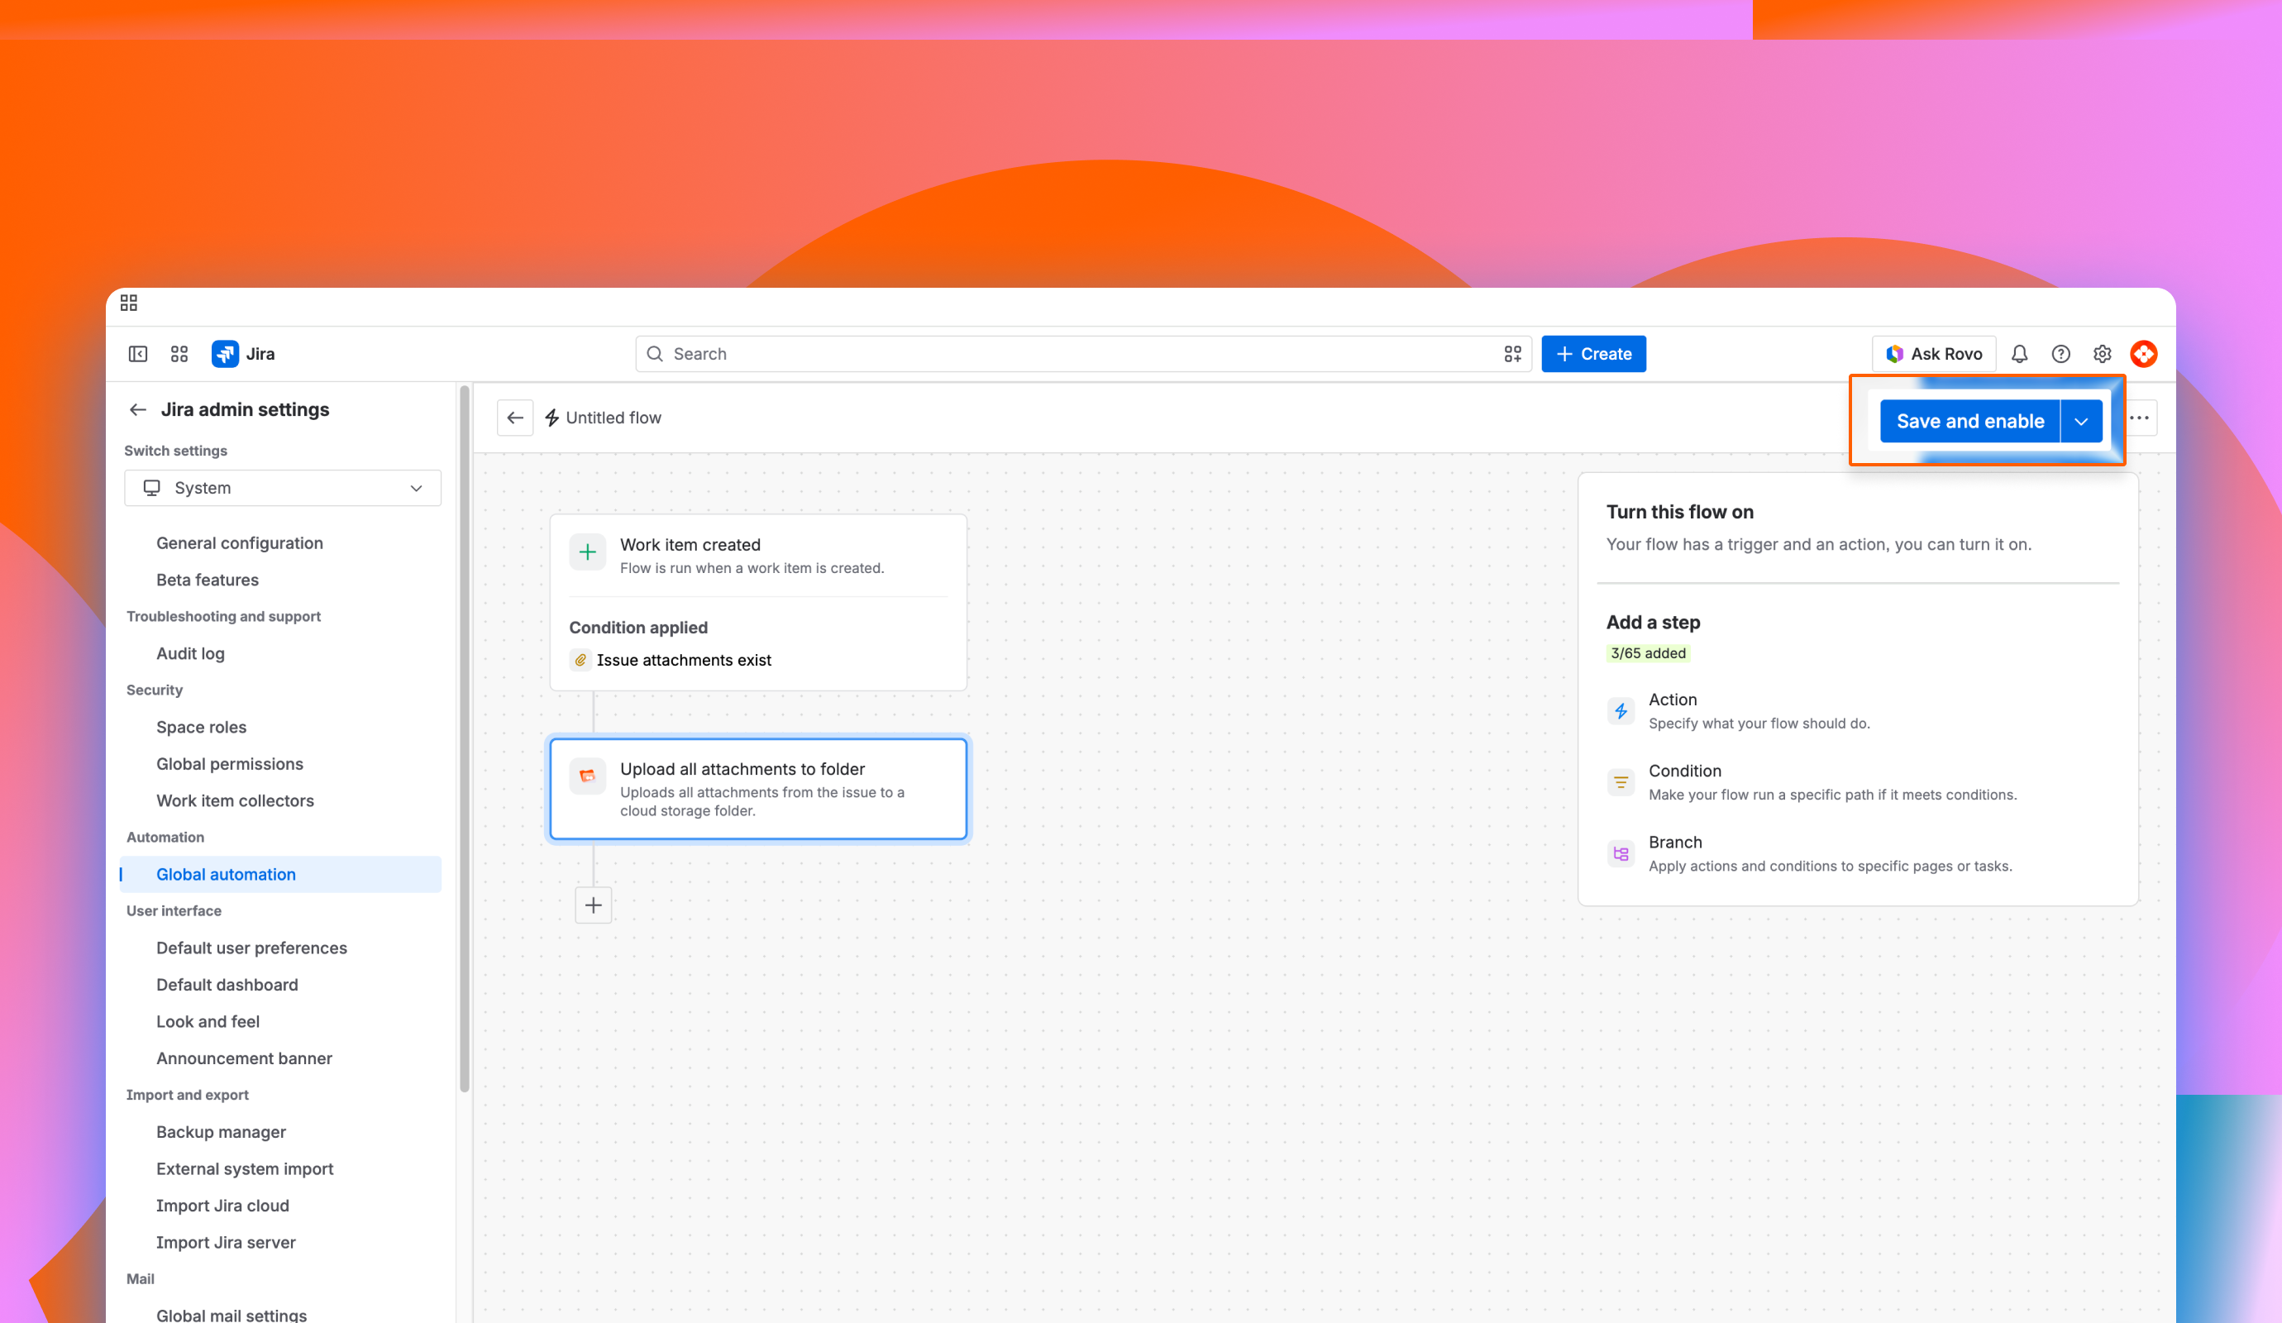2282x1323 pixels.
Task: Click the plus icon to add a step
Action: [x=593, y=905]
